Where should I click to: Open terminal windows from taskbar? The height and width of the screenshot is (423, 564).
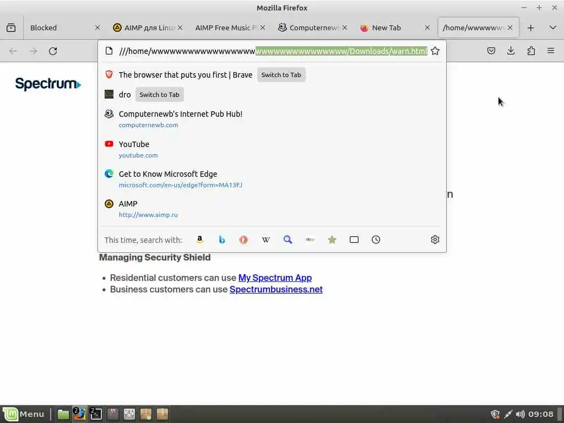click(x=96, y=414)
